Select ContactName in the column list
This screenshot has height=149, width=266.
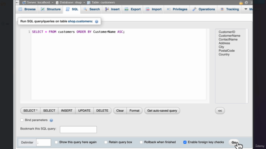228,39
